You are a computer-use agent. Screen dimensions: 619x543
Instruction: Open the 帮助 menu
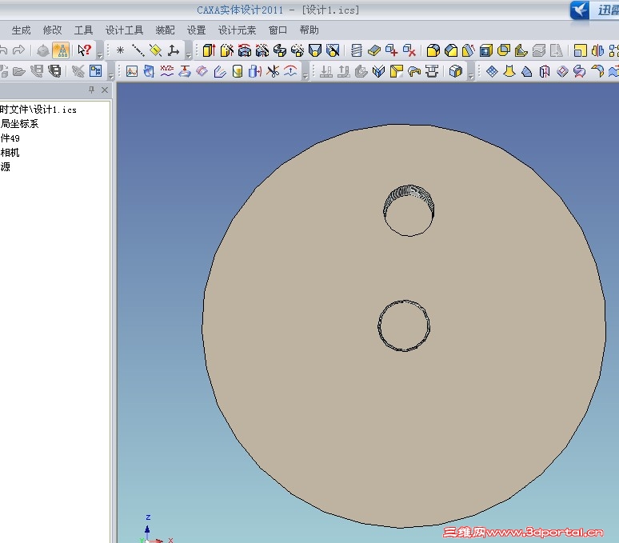pos(309,30)
